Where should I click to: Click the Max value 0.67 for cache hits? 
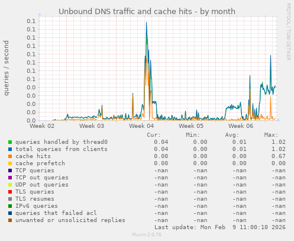click(279, 156)
